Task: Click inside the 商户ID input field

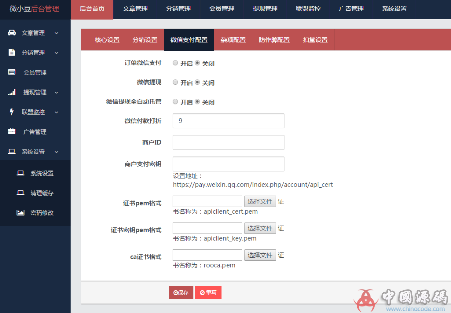Action: 228,142
